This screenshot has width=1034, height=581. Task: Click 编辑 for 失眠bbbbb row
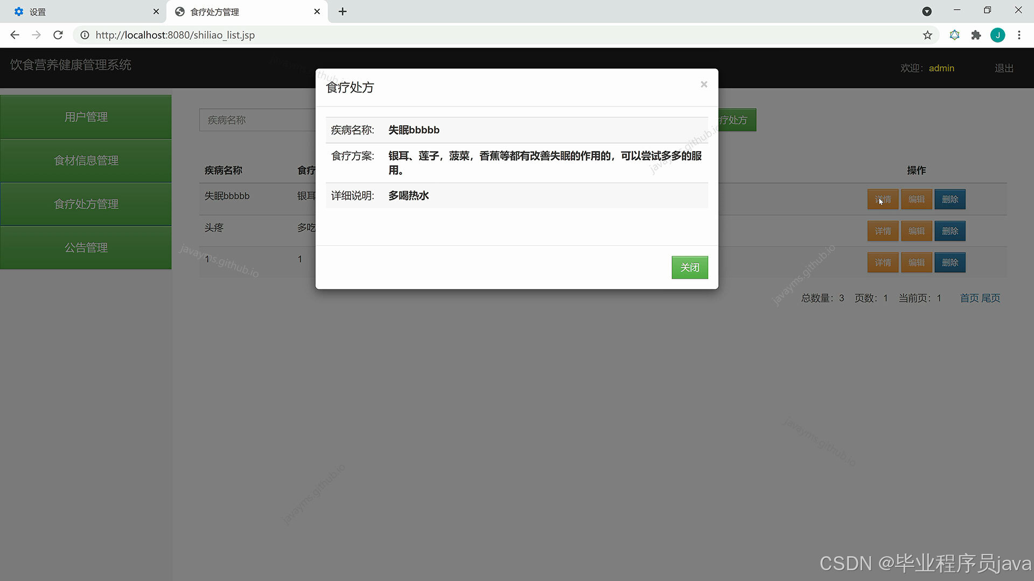916,199
